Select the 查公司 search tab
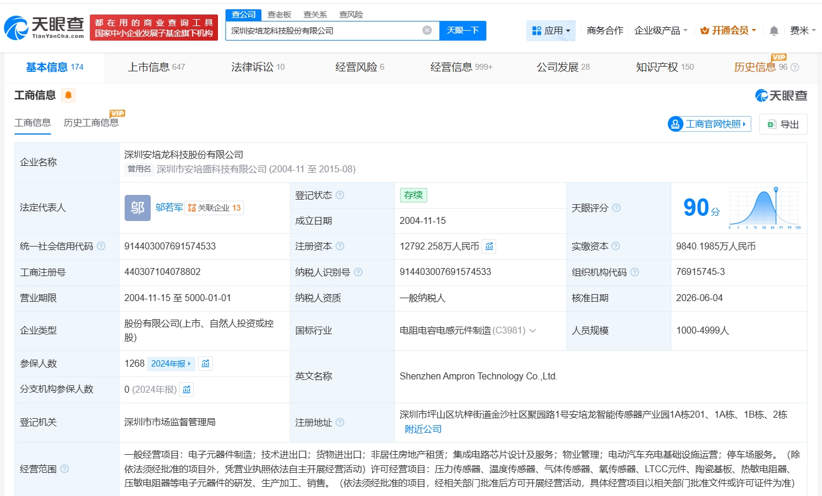This screenshot has width=822, height=496. 243,15
